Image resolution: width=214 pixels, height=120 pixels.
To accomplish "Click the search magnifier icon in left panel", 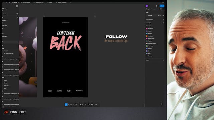I will click(x=17, y=14).
